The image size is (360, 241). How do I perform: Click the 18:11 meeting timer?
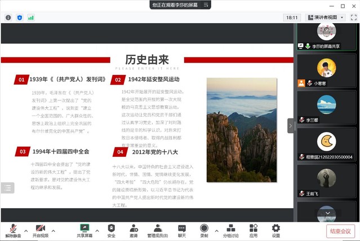coord(292,17)
